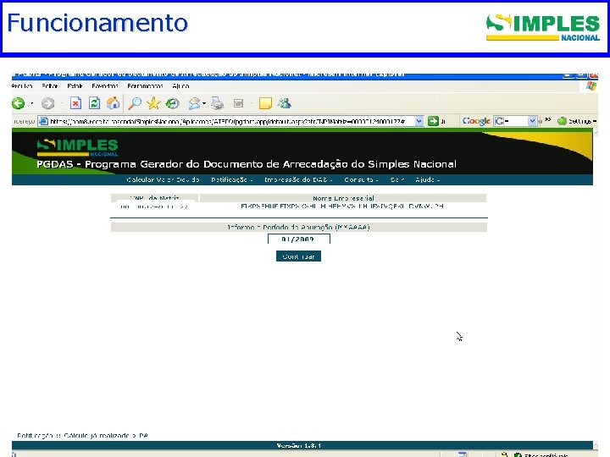610x457 pixels.
Task: Click the Windows flag icon in menubar
Action: point(591,85)
